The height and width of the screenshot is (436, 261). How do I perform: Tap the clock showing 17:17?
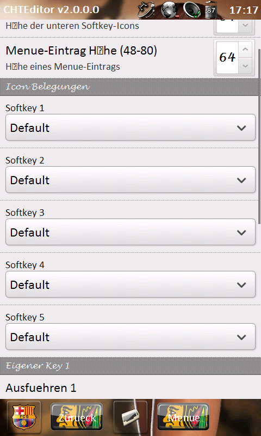click(x=244, y=10)
